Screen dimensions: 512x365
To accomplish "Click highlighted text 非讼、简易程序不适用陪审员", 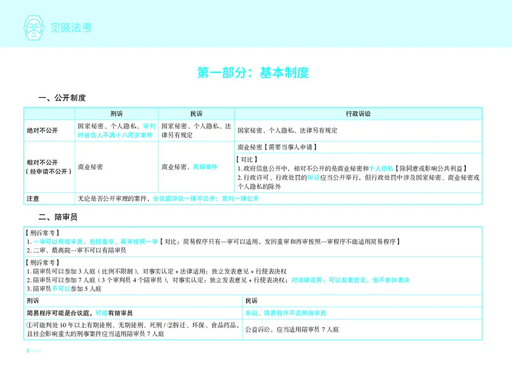I will (x=285, y=313).
